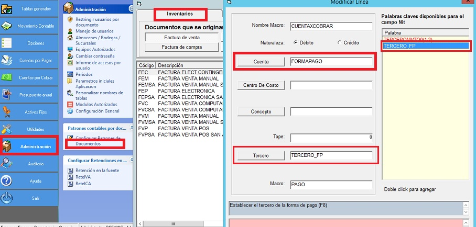Open Cuentas por Pagar section

[29, 60]
